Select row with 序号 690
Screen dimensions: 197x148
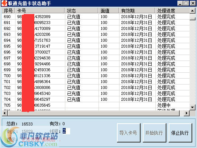(x=96, y=17)
